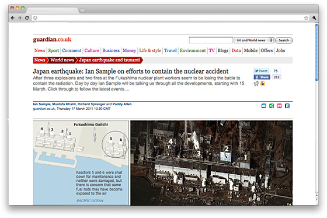This screenshot has width=327, height=218.
Task: Open the Blogs section
Action: [x=223, y=50]
